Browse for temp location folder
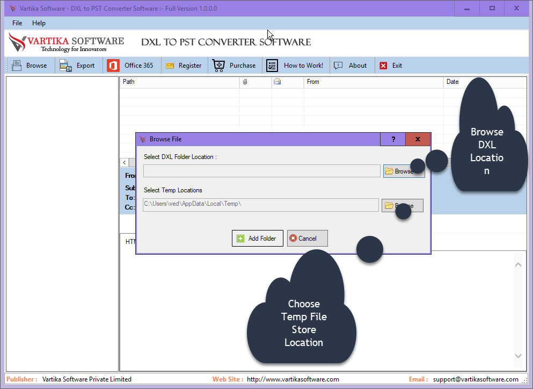This screenshot has height=389, width=533. click(403, 206)
